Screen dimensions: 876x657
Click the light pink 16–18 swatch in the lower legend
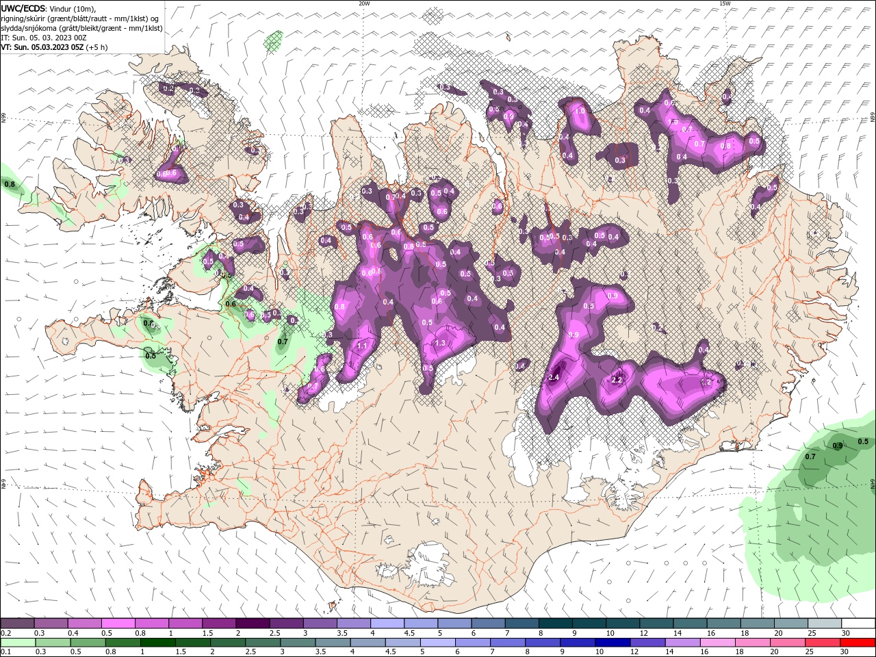717,643
